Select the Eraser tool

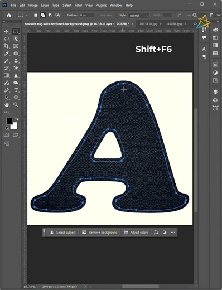[16, 68]
